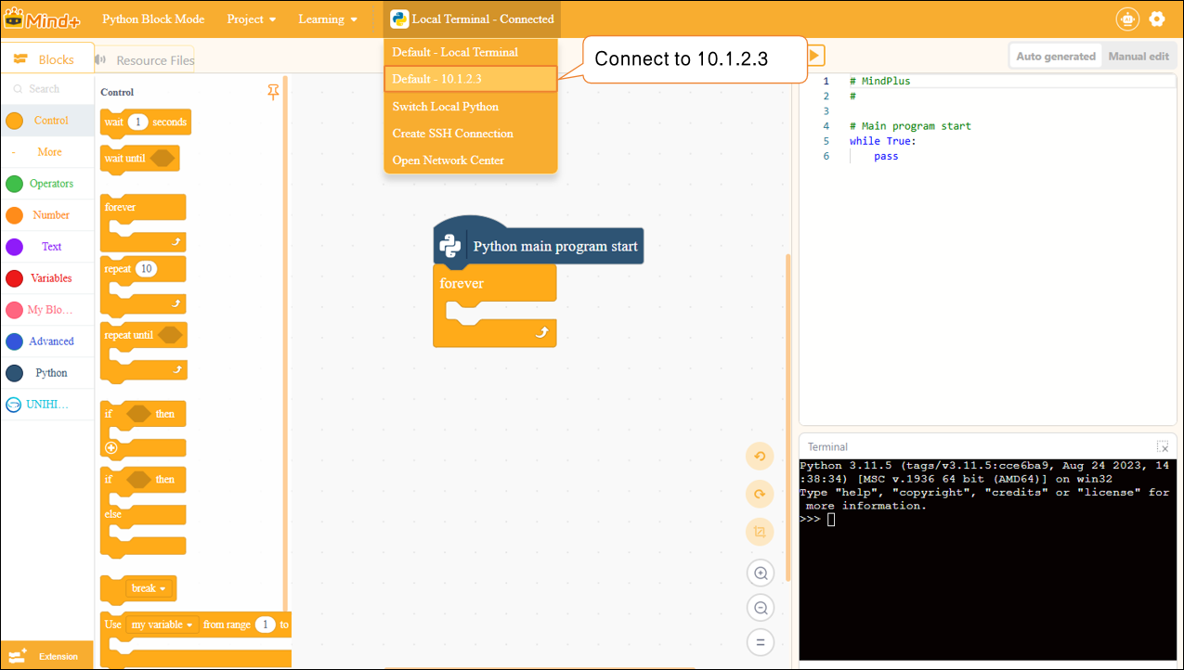Maximize the Terminal panel
This screenshot has height=670, width=1184.
[1162, 446]
